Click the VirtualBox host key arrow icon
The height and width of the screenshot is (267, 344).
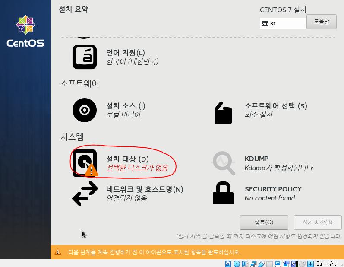coord(310,264)
